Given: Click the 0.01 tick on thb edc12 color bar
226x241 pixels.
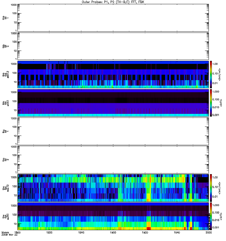Looking at the screenshot, I should [215, 83].
